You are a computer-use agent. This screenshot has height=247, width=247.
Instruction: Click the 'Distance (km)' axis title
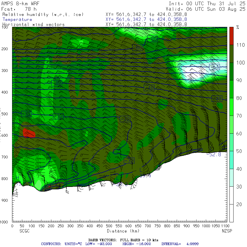click(123, 231)
